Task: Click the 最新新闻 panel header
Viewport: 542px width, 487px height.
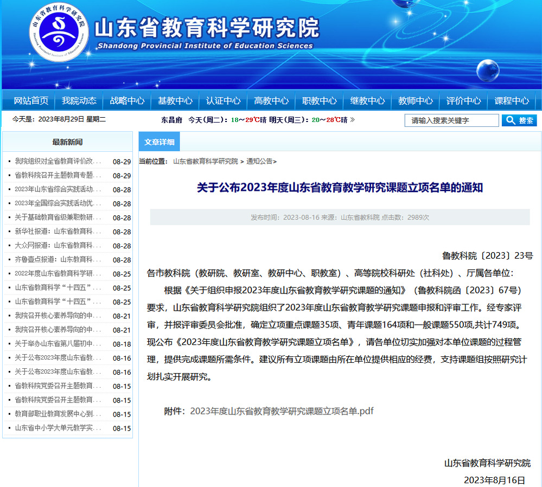Action: click(x=67, y=142)
